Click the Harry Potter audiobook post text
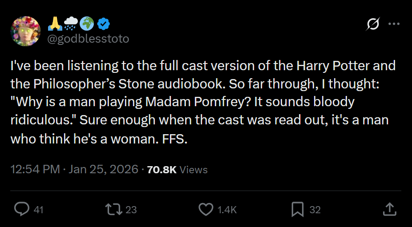Image resolution: width=412 pixels, height=227 pixels. pyautogui.click(x=203, y=102)
